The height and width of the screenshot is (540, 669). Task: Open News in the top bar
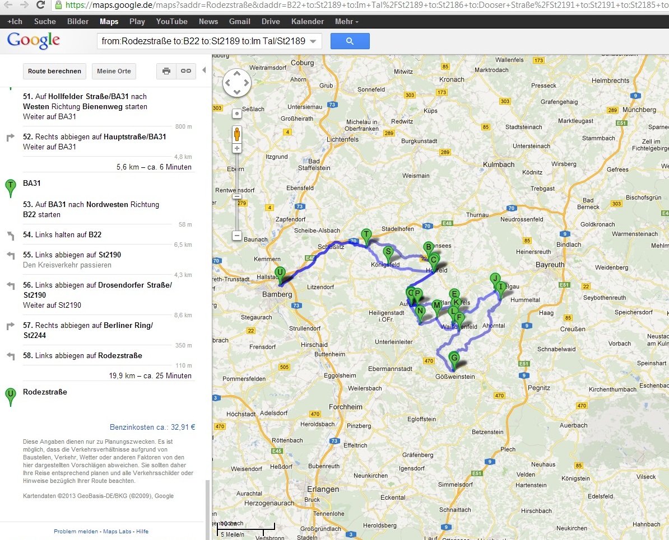[208, 21]
